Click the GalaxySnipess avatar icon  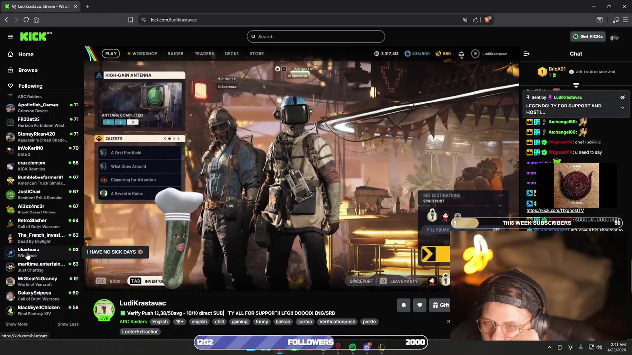10,296
